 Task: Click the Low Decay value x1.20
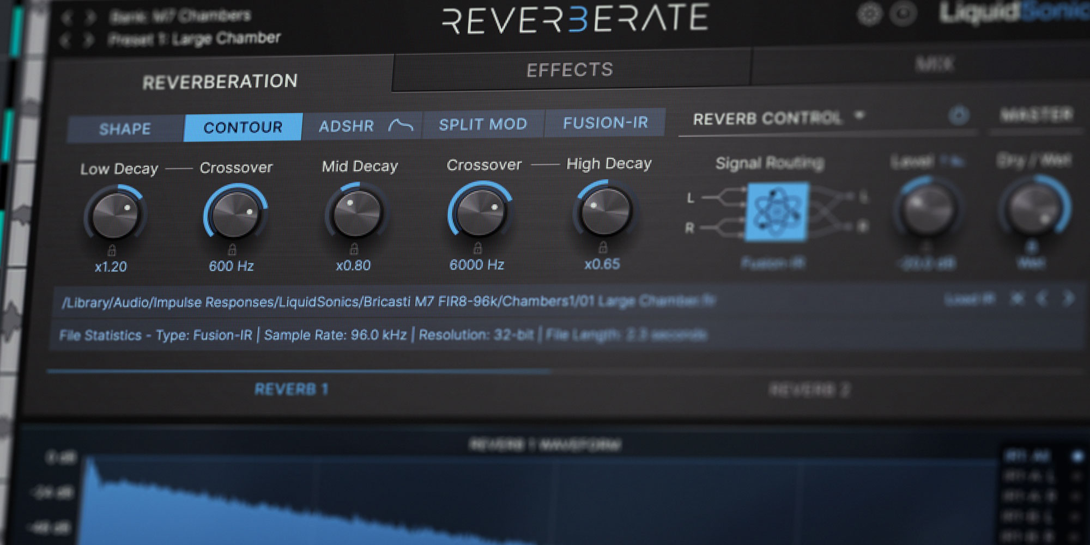111,267
